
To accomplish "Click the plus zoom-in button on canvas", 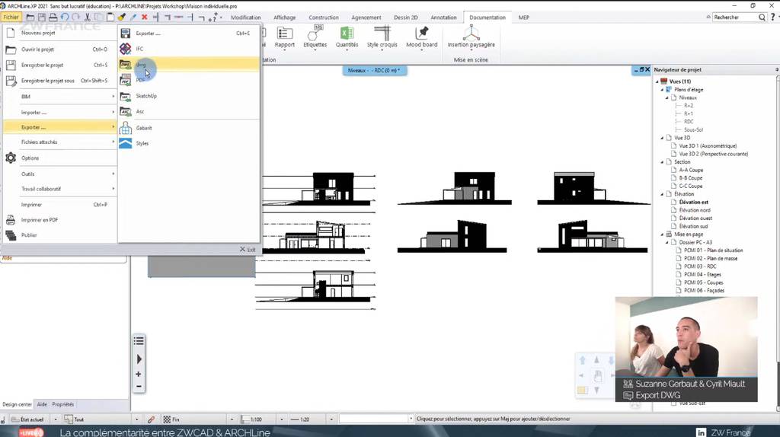I will click(x=139, y=374).
